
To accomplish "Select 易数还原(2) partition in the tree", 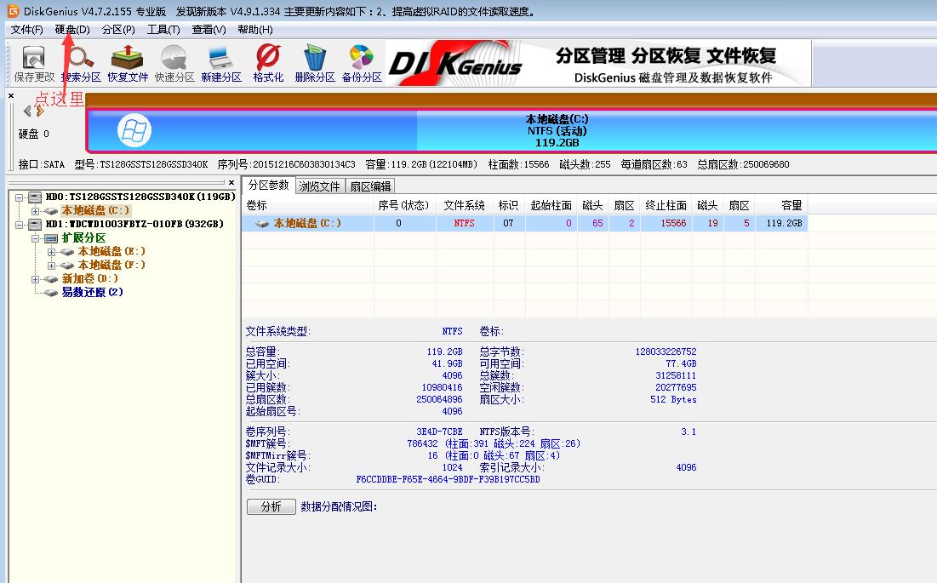I will (x=92, y=293).
